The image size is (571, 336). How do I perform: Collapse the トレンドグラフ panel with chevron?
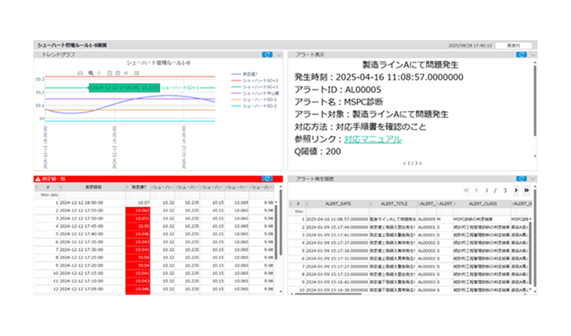[x=278, y=54]
